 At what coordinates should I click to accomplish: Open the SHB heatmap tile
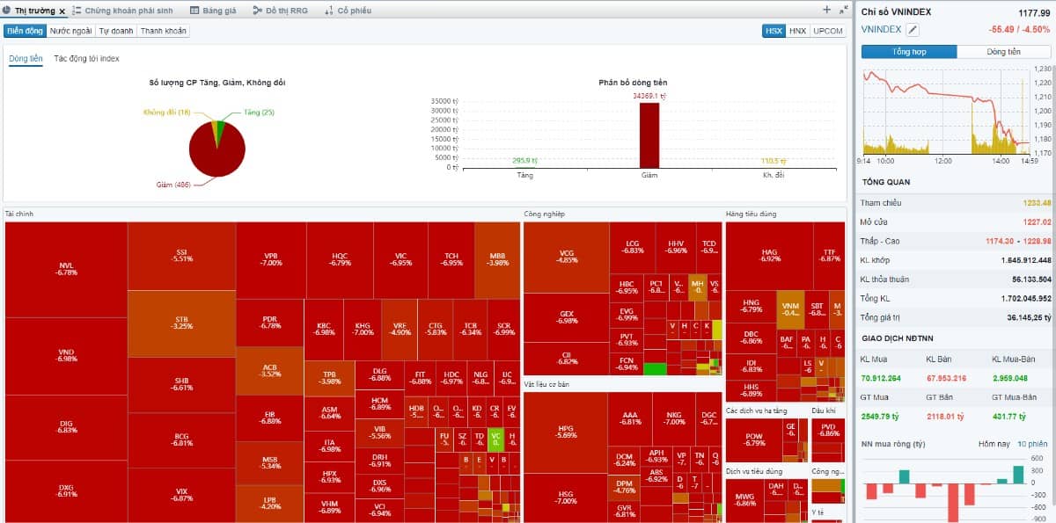(x=182, y=385)
